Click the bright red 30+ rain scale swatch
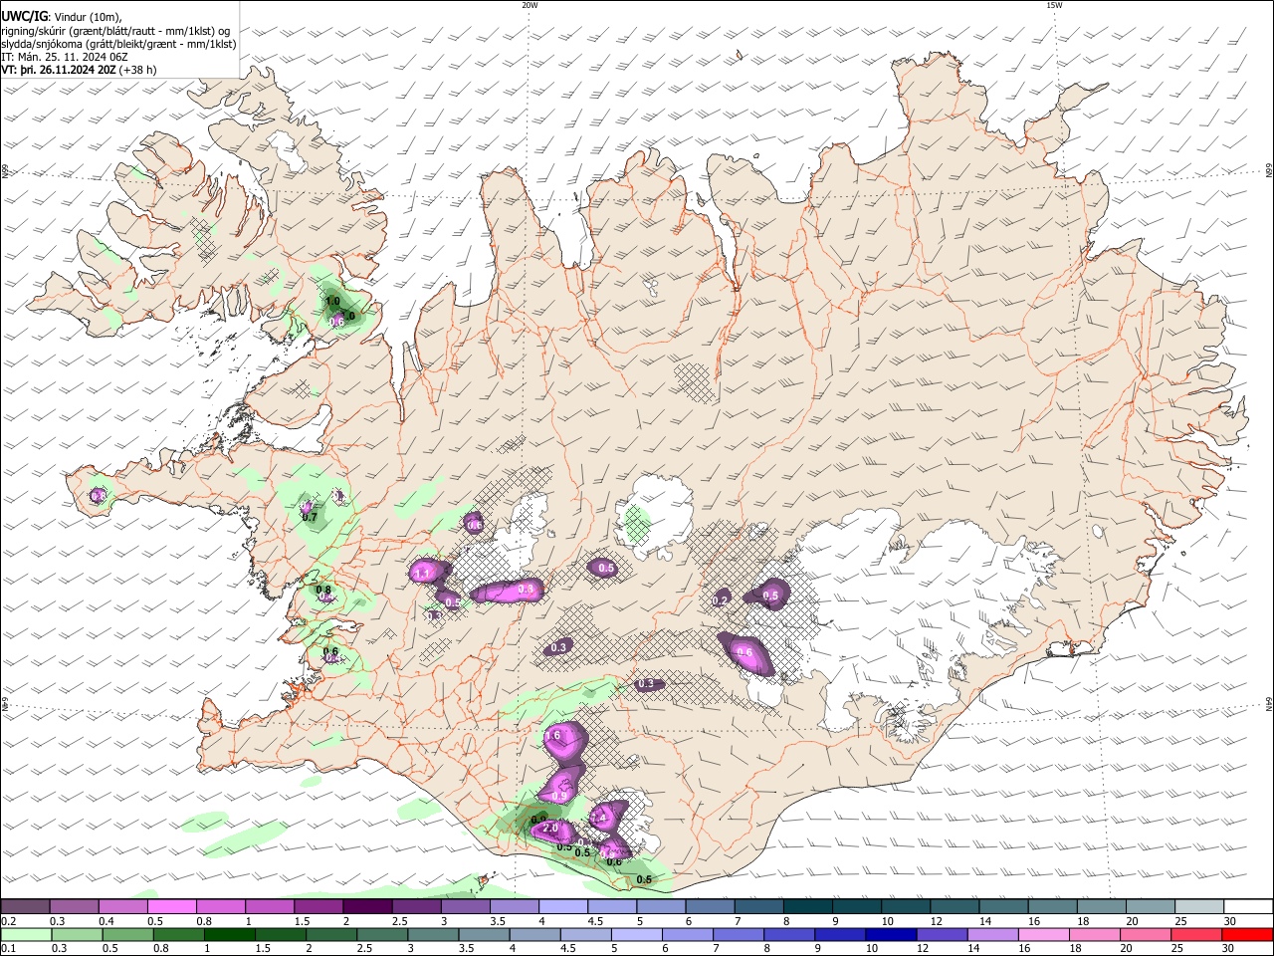This screenshot has width=1274, height=956. [x=1247, y=934]
